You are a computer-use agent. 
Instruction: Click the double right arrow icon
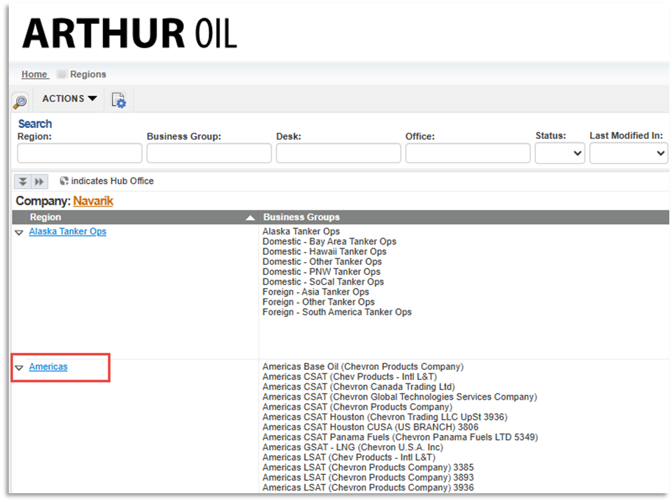[39, 182]
